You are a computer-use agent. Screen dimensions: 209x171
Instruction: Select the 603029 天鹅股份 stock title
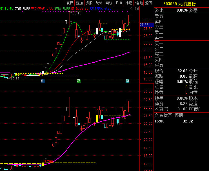click(x=179, y=4)
